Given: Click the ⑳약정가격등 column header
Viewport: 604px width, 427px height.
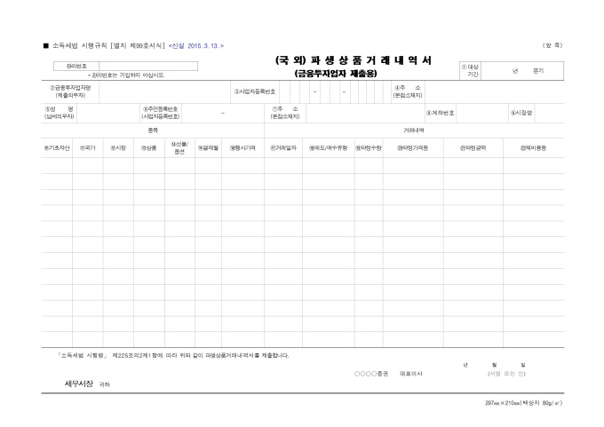Looking at the screenshot, I should coord(412,148).
